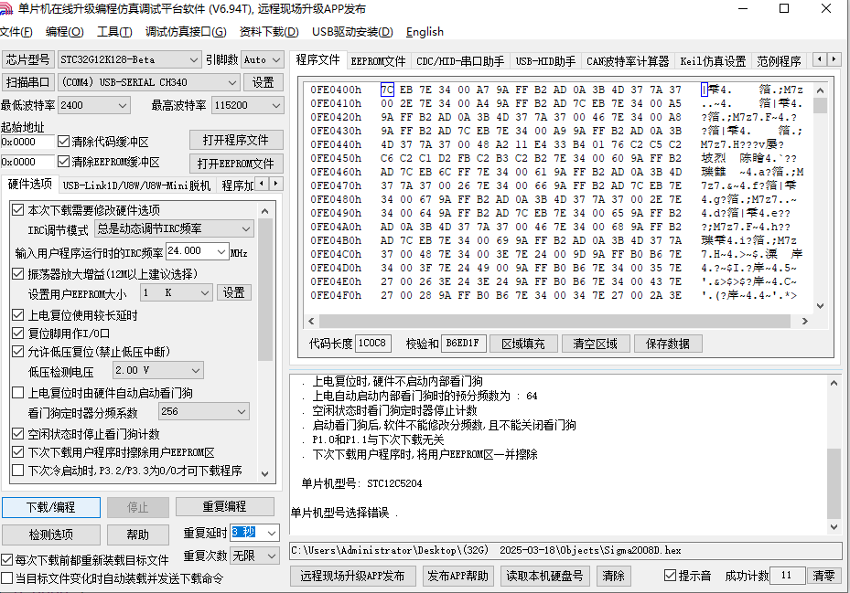Click hardware options vertical scrollbar thumb
Viewport: 850px width, 593px height.
pyautogui.click(x=265, y=291)
